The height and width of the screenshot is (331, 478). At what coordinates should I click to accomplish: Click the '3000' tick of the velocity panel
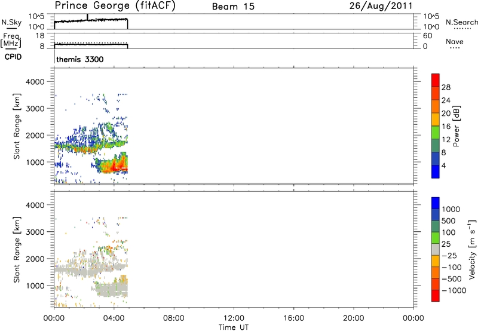pyautogui.click(x=35, y=232)
